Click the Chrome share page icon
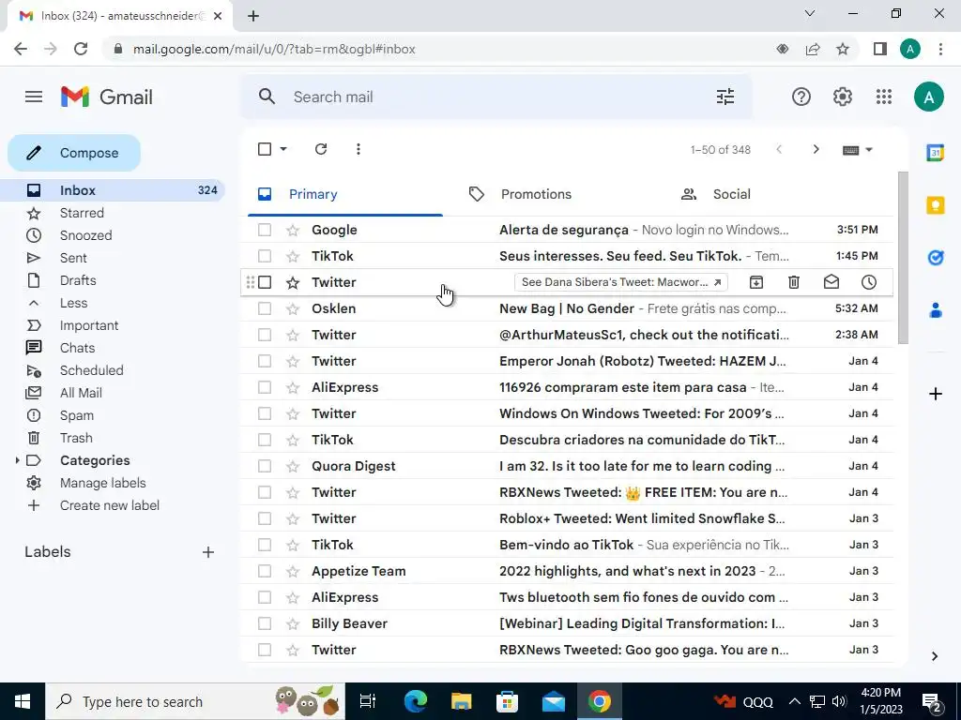The height and width of the screenshot is (720, 961). [x=813, y=49]
